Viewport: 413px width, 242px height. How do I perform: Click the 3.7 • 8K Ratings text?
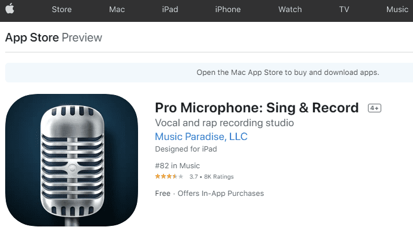(x=211, y=176)
